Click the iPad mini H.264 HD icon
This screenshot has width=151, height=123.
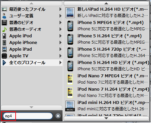(x=70, y=106)
